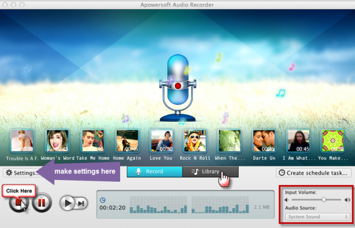Stop the recording with the stop button

19,202
